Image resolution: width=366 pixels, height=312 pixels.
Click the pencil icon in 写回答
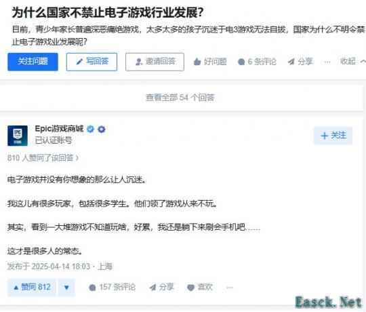point(79,62)
